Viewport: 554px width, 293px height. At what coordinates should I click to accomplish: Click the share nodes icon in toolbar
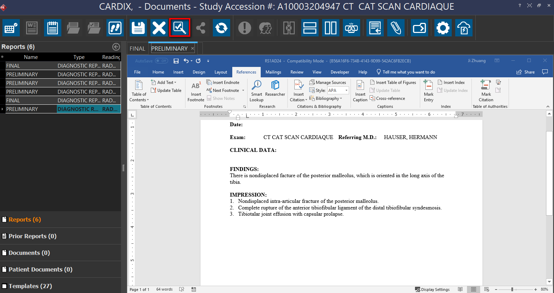pyautogui.click(x=200, y=28)
